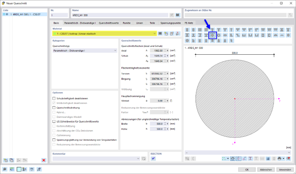The width and height of the screenshot is (296, 174).
Task: Open the Querschnittswerte tab
Action: pyautogui.click(x=109, y=23)
